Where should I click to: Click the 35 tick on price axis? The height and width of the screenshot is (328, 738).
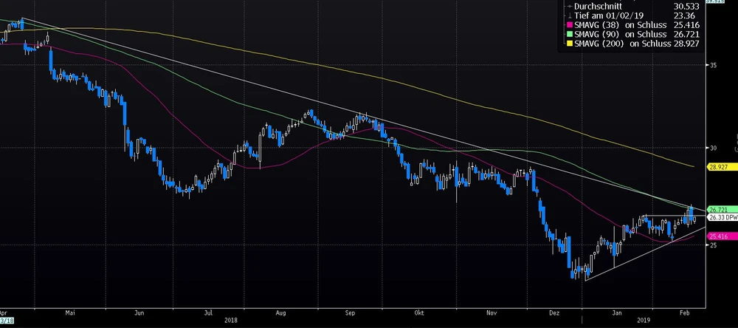point(712,66)
